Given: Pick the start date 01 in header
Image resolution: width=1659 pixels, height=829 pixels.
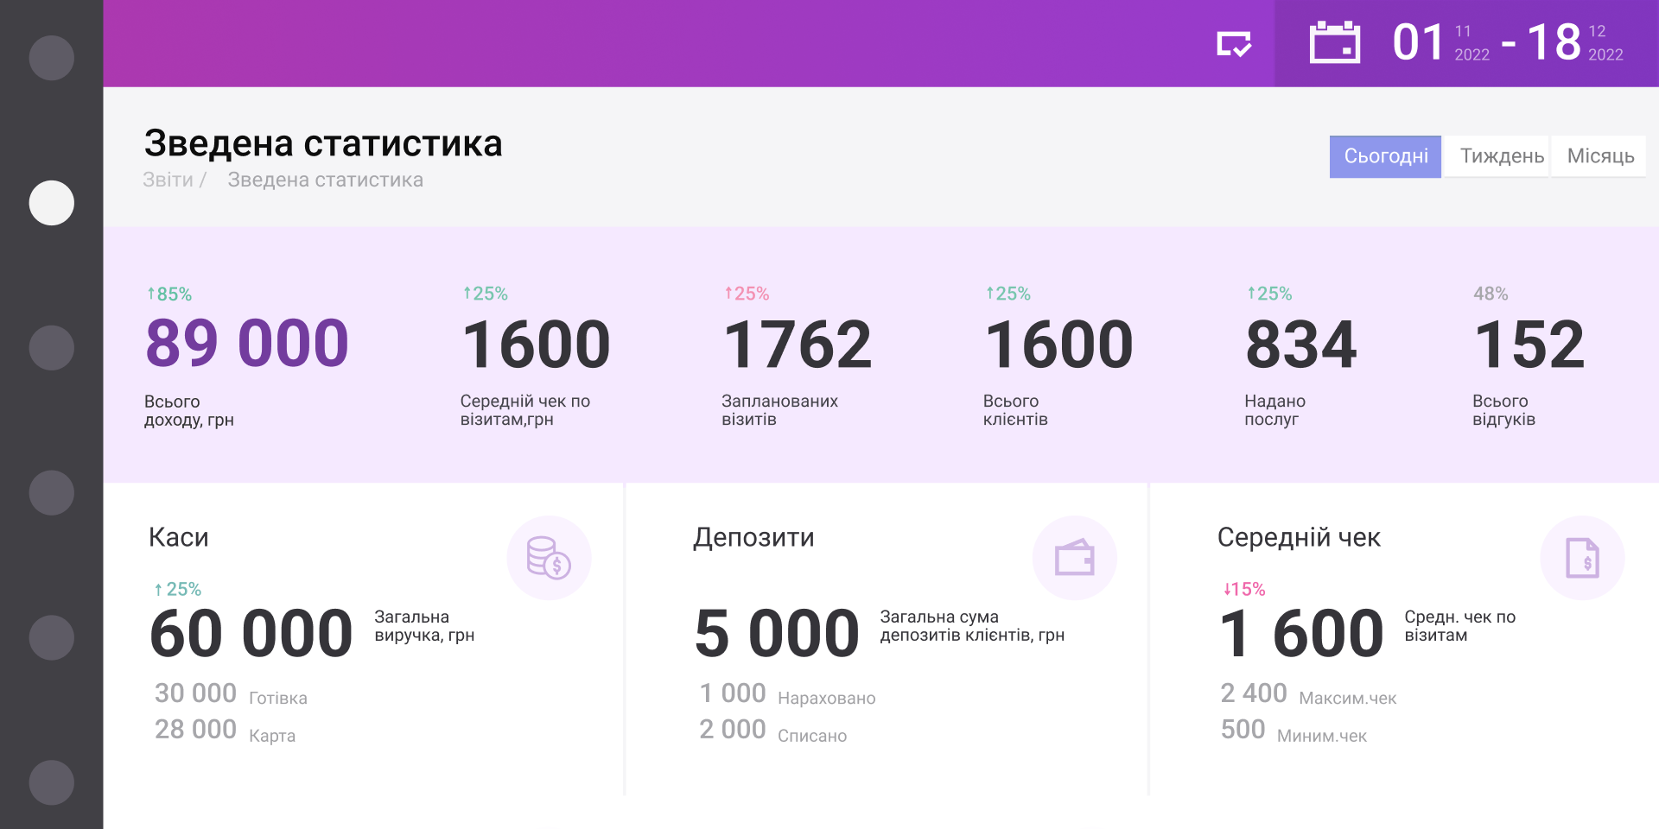Looking at the screenshot, I should pyautogui.click(x=1419, y=42).
